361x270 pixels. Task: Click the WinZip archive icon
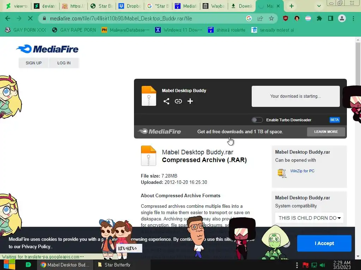[282, 173]
